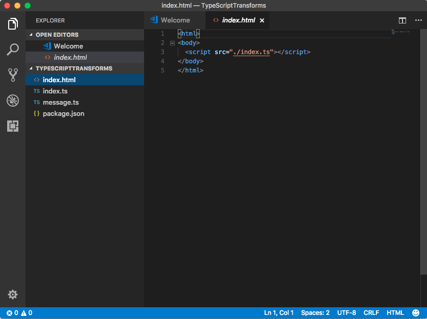This screenshot has height=319, width=427.
Task: Click the file icon beside index.html in project tree
Action: (36, 80)
